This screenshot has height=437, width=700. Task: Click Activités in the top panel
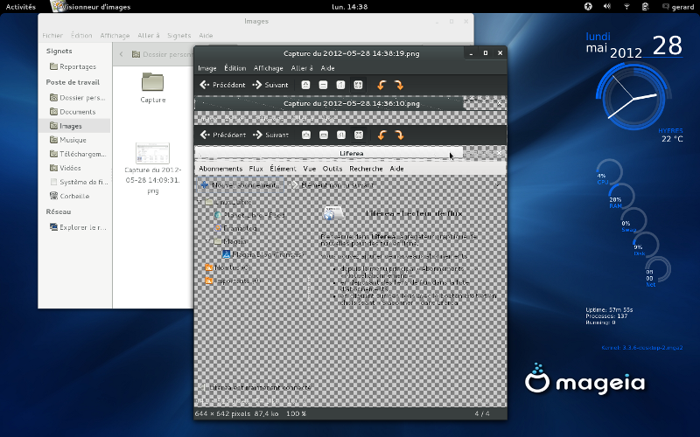point(21,6)
